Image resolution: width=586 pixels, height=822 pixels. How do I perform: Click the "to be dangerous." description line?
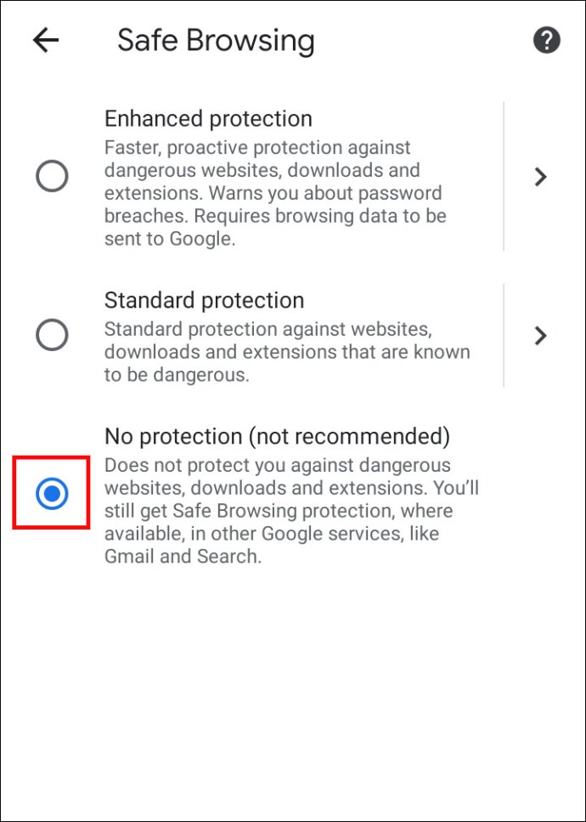point(177,375)
